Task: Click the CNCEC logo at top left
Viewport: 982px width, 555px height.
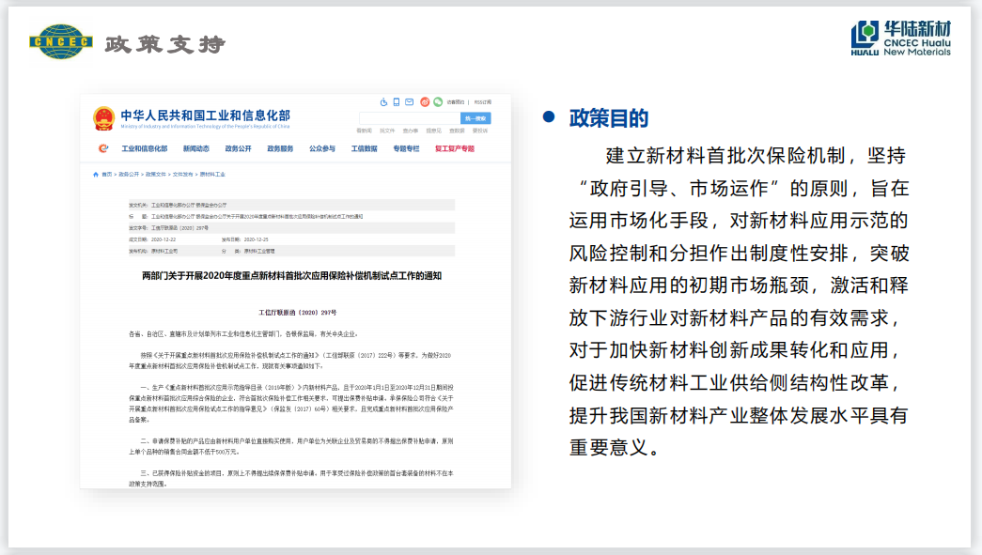Action: click(61, 41)
